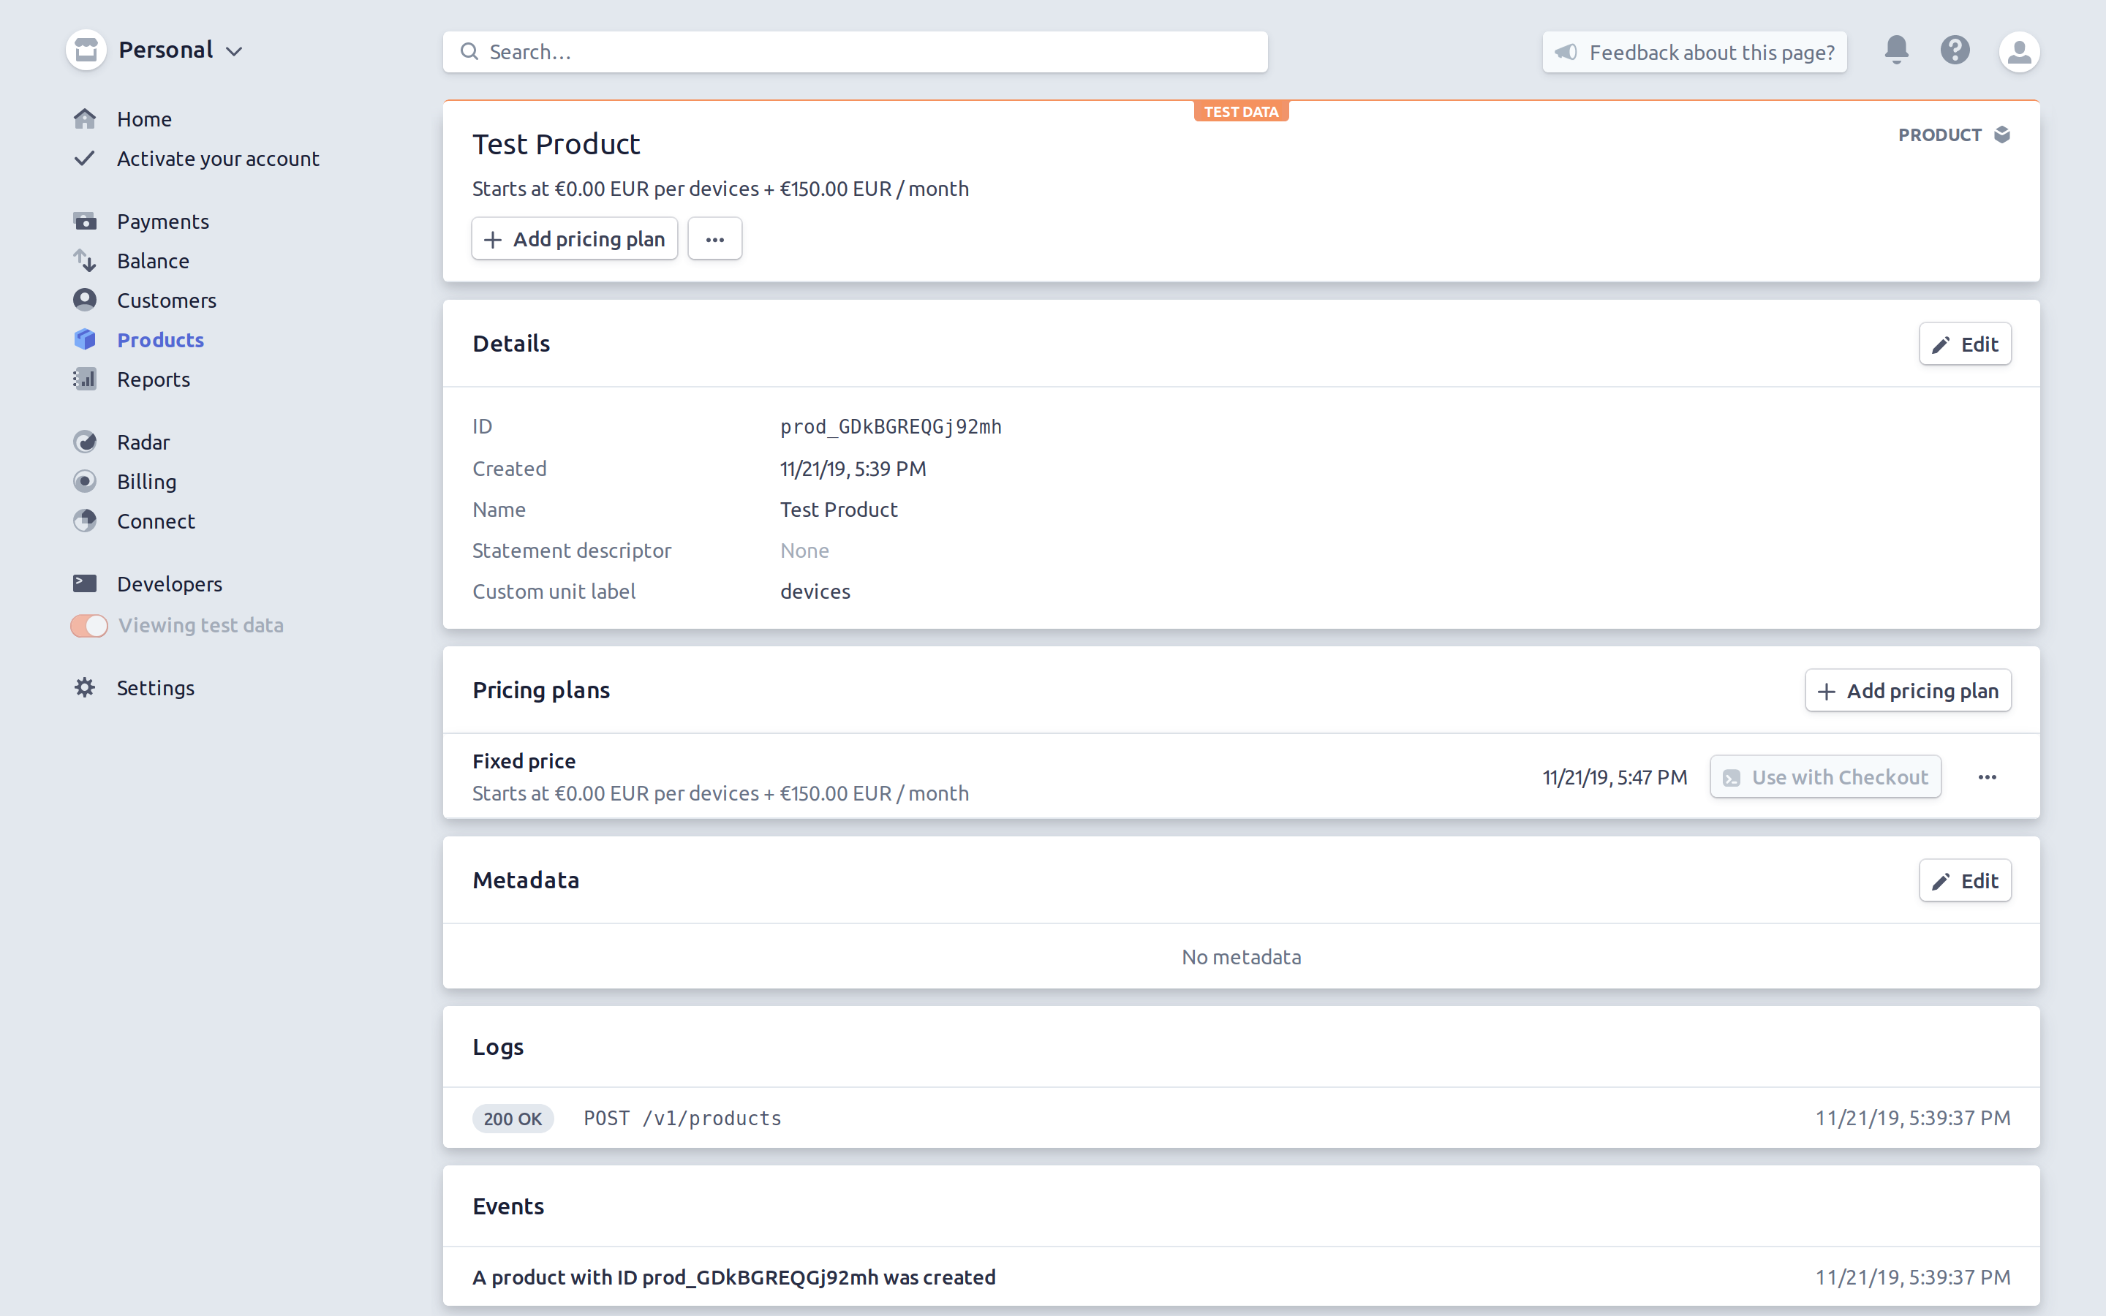The image size is (2106, 1316).
Task: Toggle the Viewing test data switch
Action: pos(88,626)
